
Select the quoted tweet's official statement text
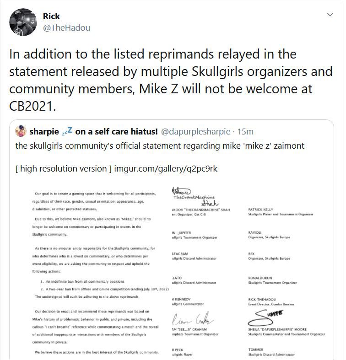(x=160, y=146)
